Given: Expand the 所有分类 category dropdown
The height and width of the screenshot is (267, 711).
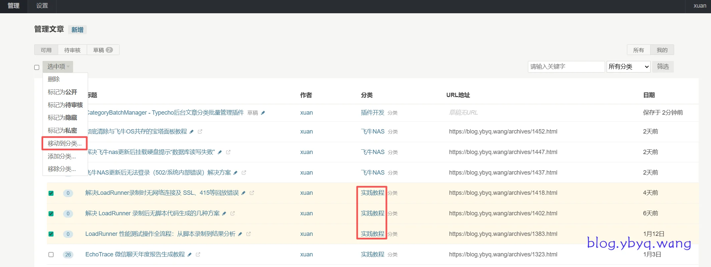Looking at the screenshot, I should coord(628,67).
